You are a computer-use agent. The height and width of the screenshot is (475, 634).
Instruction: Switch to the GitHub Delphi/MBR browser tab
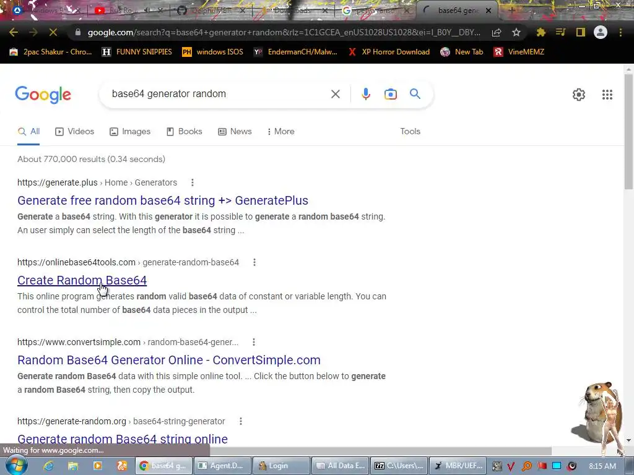[211, 11]
